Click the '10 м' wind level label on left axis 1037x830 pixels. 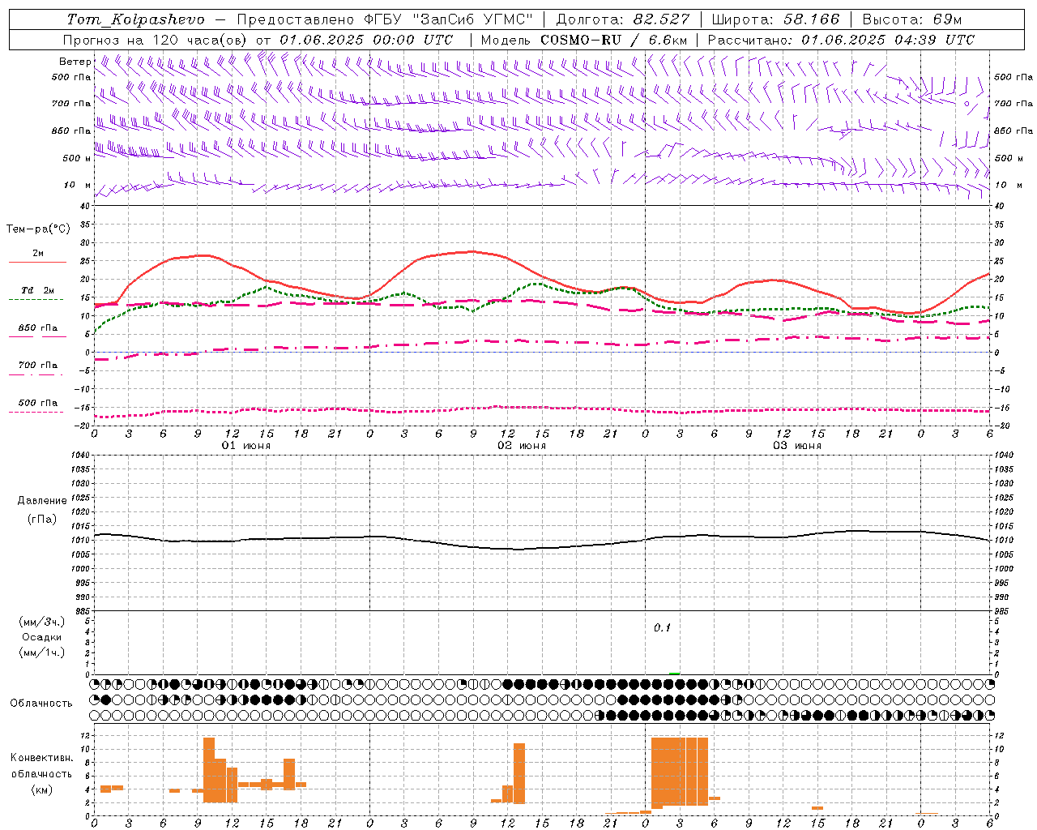(x=78, y=185)
